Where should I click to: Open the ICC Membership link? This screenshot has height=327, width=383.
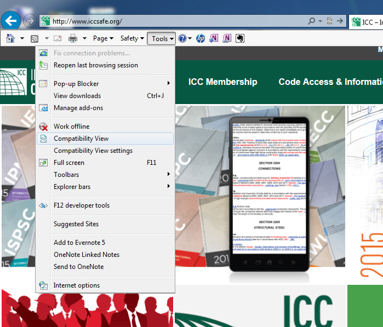222,82
